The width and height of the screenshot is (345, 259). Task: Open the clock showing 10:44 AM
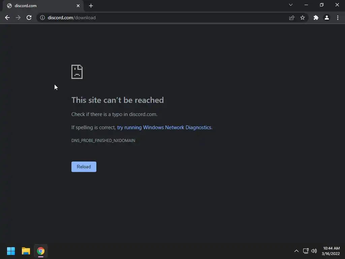[331, 251]
